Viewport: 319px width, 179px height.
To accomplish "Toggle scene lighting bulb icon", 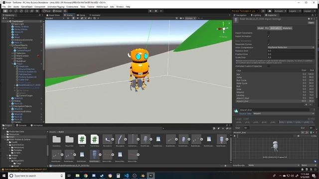I will pyautogui.click(x=73, y=18).
